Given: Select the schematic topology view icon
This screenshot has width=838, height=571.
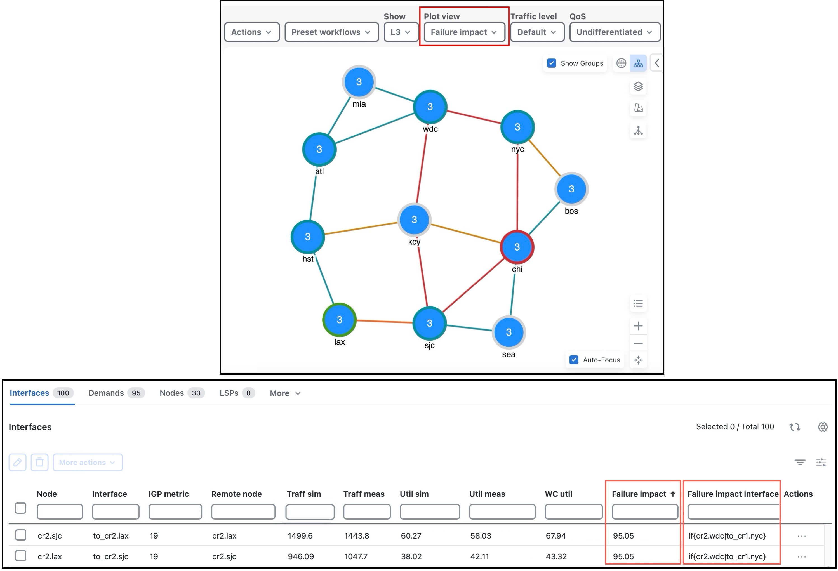Looking at the screenshot, I should (638, 63).
